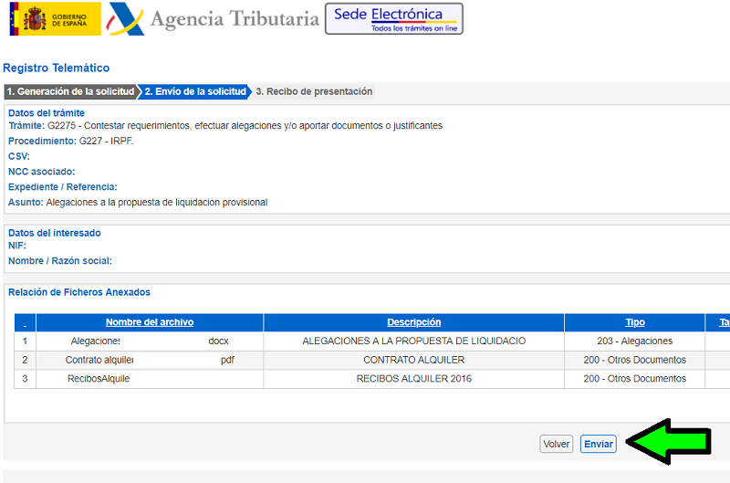
Task: Select the 203 - Alegaciones type cell
Action: pos(634,341)
